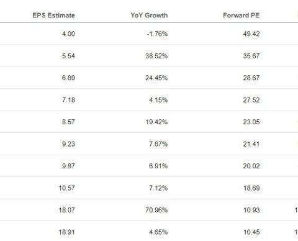Select the 7.12% growth cell
Viewport: 298px width, 241px height.
(158, 188)
